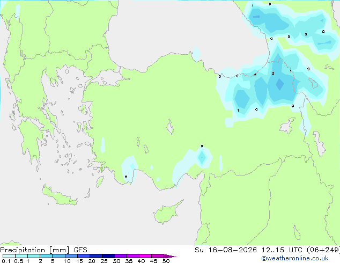Click the '10' legend scale label
The height and width of the screenshot is (263, 340).
[x=67, y=261]
